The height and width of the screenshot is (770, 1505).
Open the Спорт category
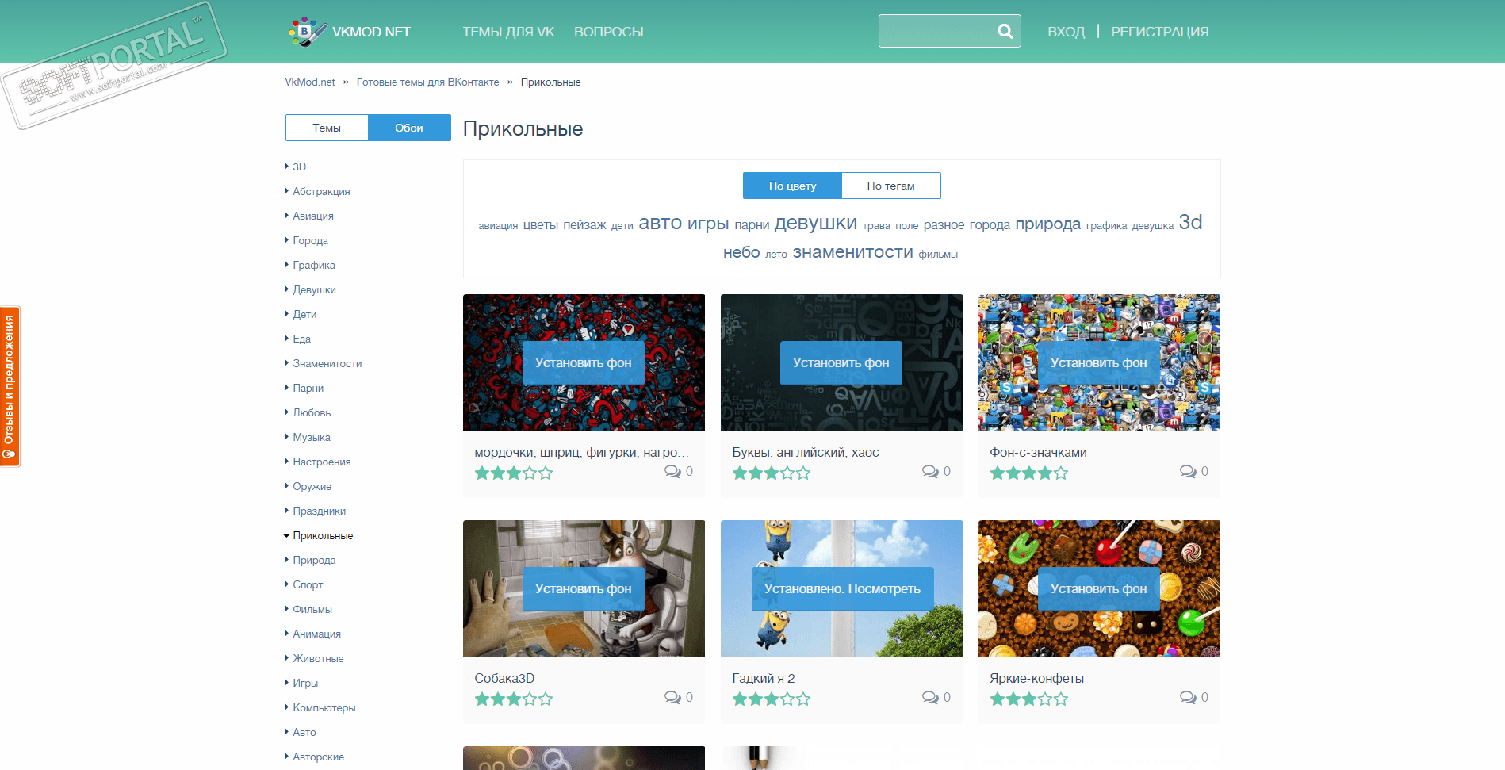(x=308, y=585)
